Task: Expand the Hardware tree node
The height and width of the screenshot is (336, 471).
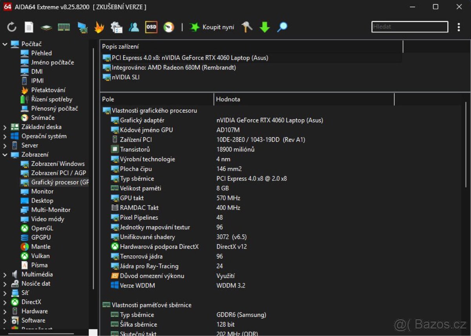Action: point(5,311)
